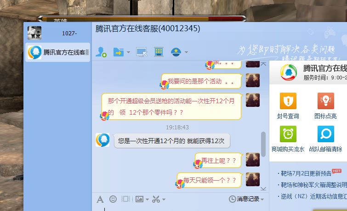Click the game health progress bar
The image size is (347, 211).
click(142, 18)
